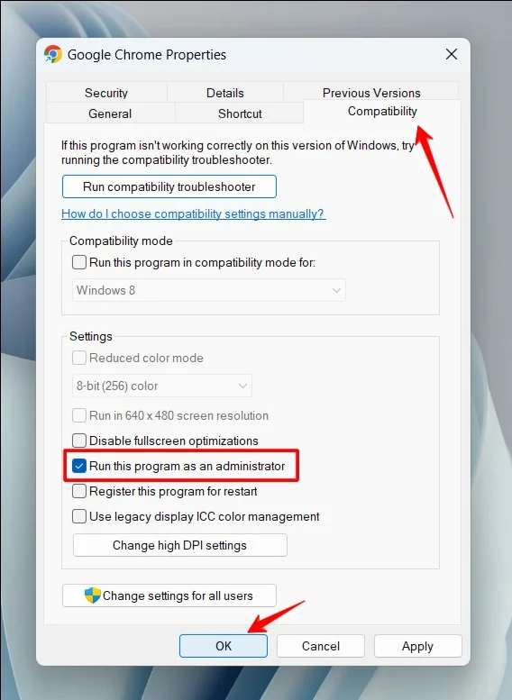Image resolution: width=512 pixels, height=700 pixels.
Task: Open the 8-bit (256) color dropdown
Action: [161, 386]
